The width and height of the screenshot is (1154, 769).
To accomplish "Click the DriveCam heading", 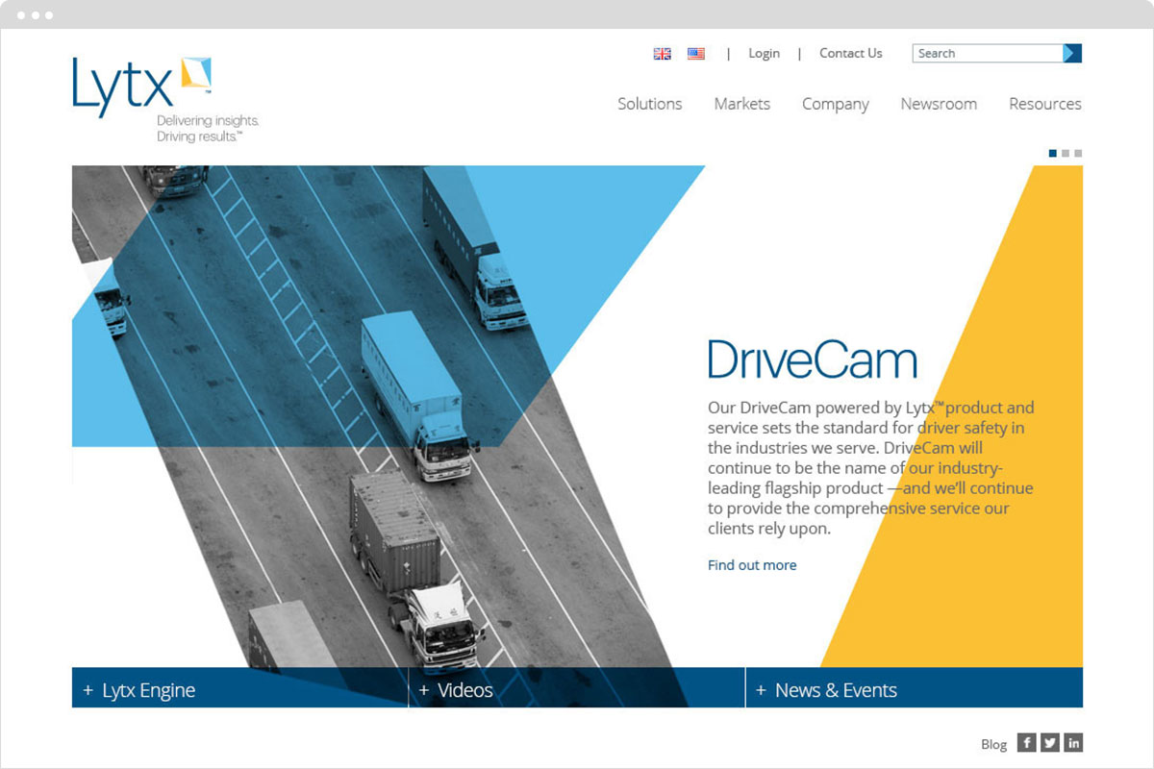I will tap(813, 360).
